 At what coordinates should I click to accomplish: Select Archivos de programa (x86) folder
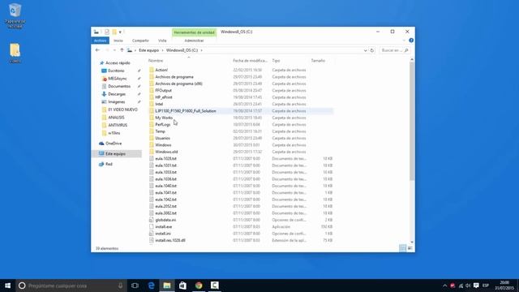pos(178,84)
